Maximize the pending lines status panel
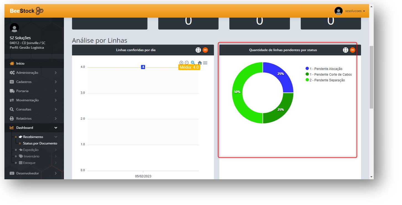Screen dimensions: 402x205 (x=345, y=50)
